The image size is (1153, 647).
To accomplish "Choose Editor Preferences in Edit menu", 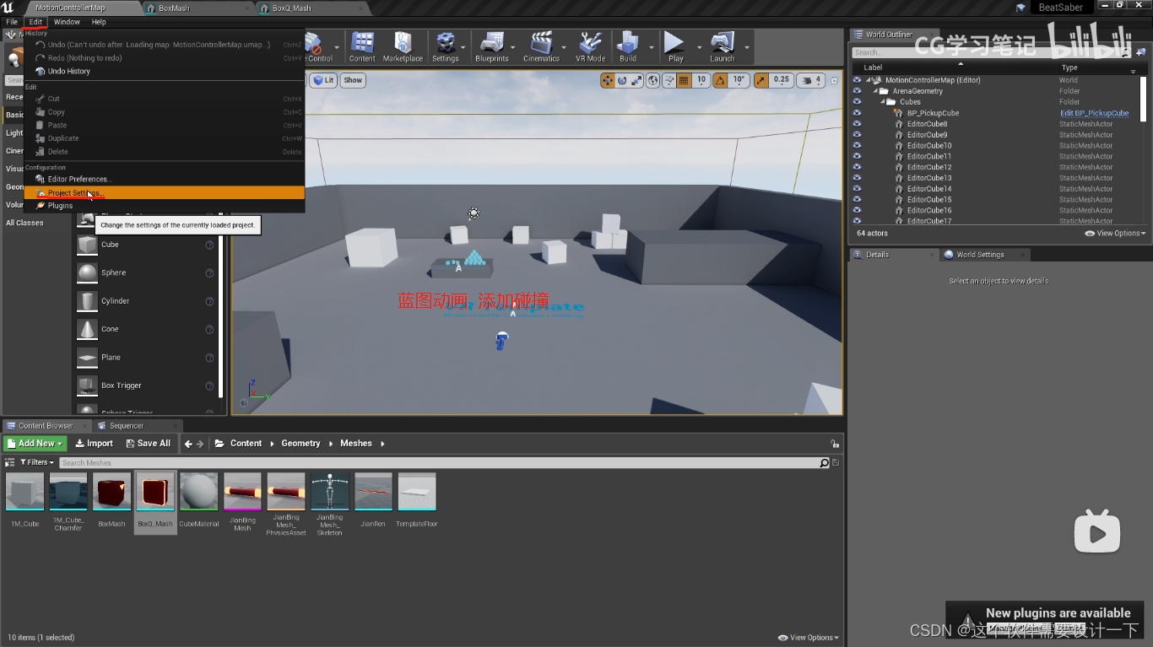I will coord(165,179).
